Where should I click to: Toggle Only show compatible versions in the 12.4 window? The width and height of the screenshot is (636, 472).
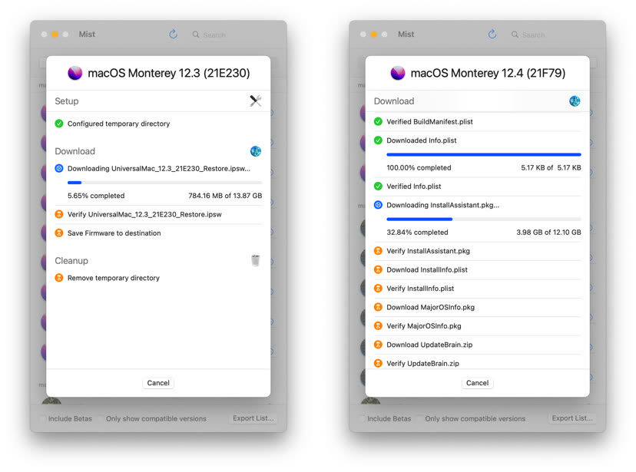point(420,418)
